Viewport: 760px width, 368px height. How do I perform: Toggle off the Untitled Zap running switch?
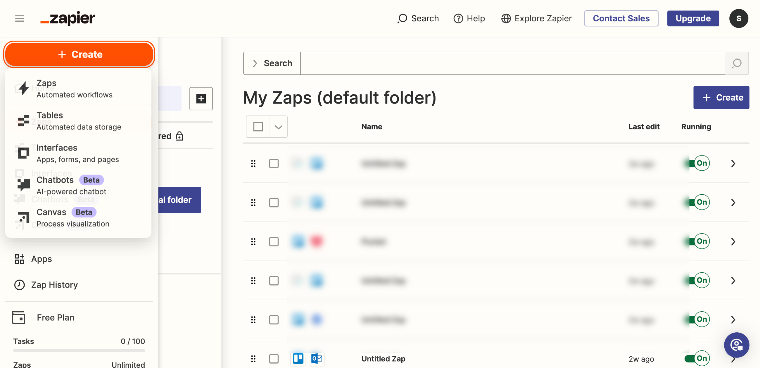click(x=697, y=359)
